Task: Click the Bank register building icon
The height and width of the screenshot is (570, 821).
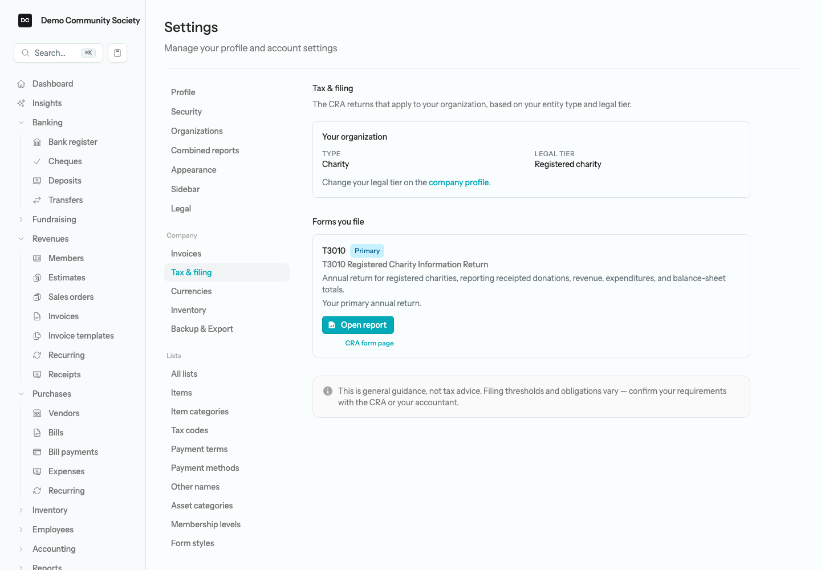Action: [x=37, y=142]
